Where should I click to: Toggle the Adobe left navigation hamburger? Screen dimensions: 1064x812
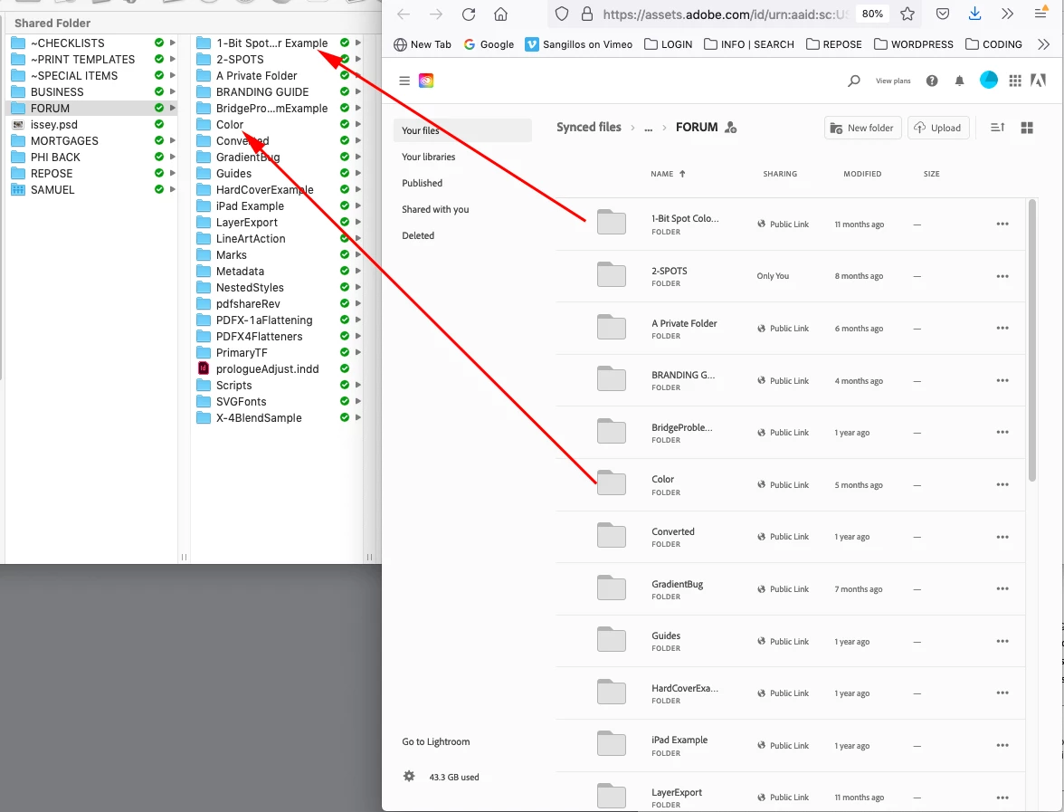tap(404, 81)
